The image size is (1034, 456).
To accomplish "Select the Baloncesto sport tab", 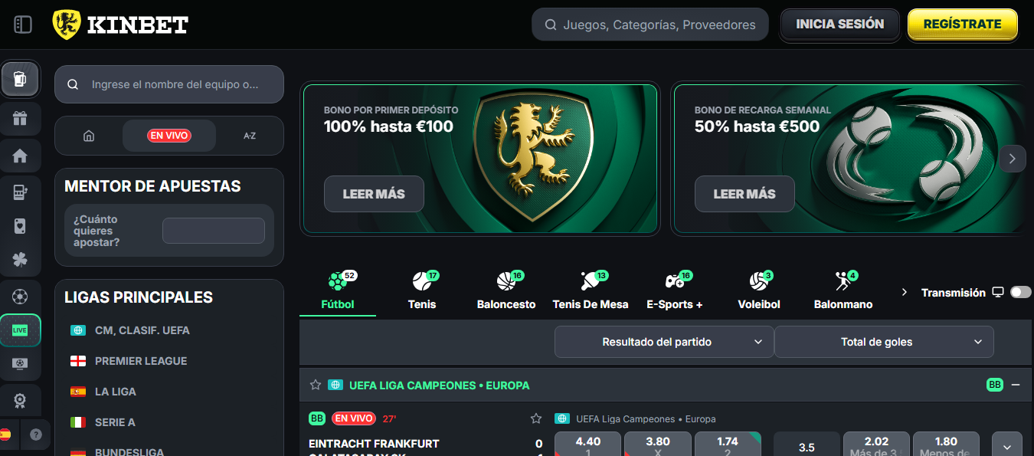I will (x=506, y=290).
